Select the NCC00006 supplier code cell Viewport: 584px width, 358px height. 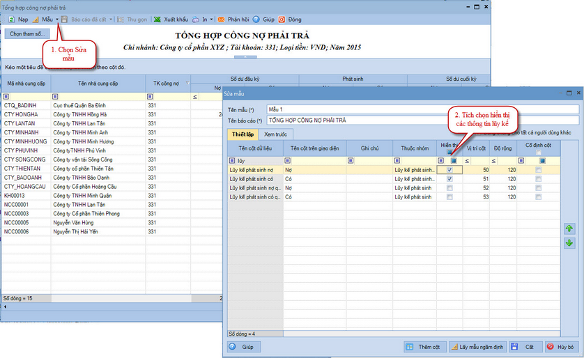click(x=26, y=231)
